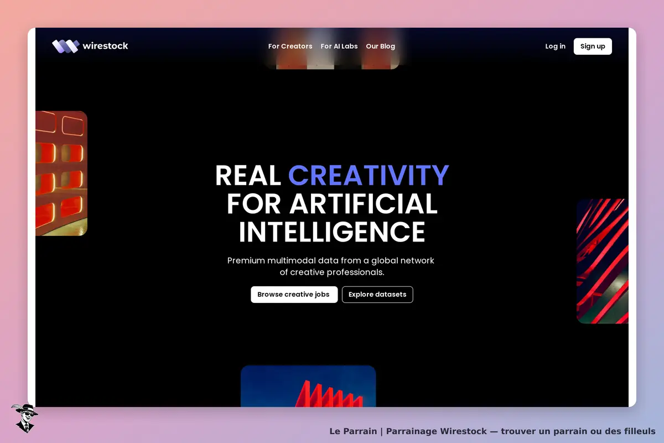
Task: Click Browse creative jobs button
Action: click(x=294, y=295)
